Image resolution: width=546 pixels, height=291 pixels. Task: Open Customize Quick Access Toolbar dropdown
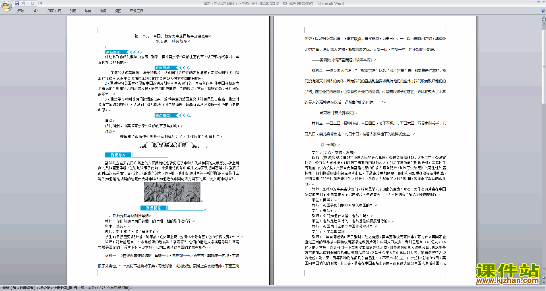coord(41,3)
